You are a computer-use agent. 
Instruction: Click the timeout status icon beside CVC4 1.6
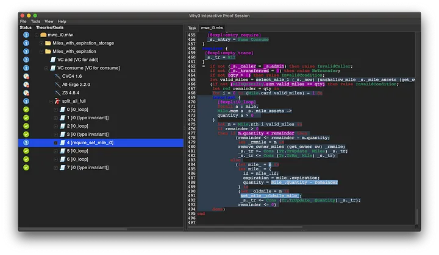[x=26, y=76]
